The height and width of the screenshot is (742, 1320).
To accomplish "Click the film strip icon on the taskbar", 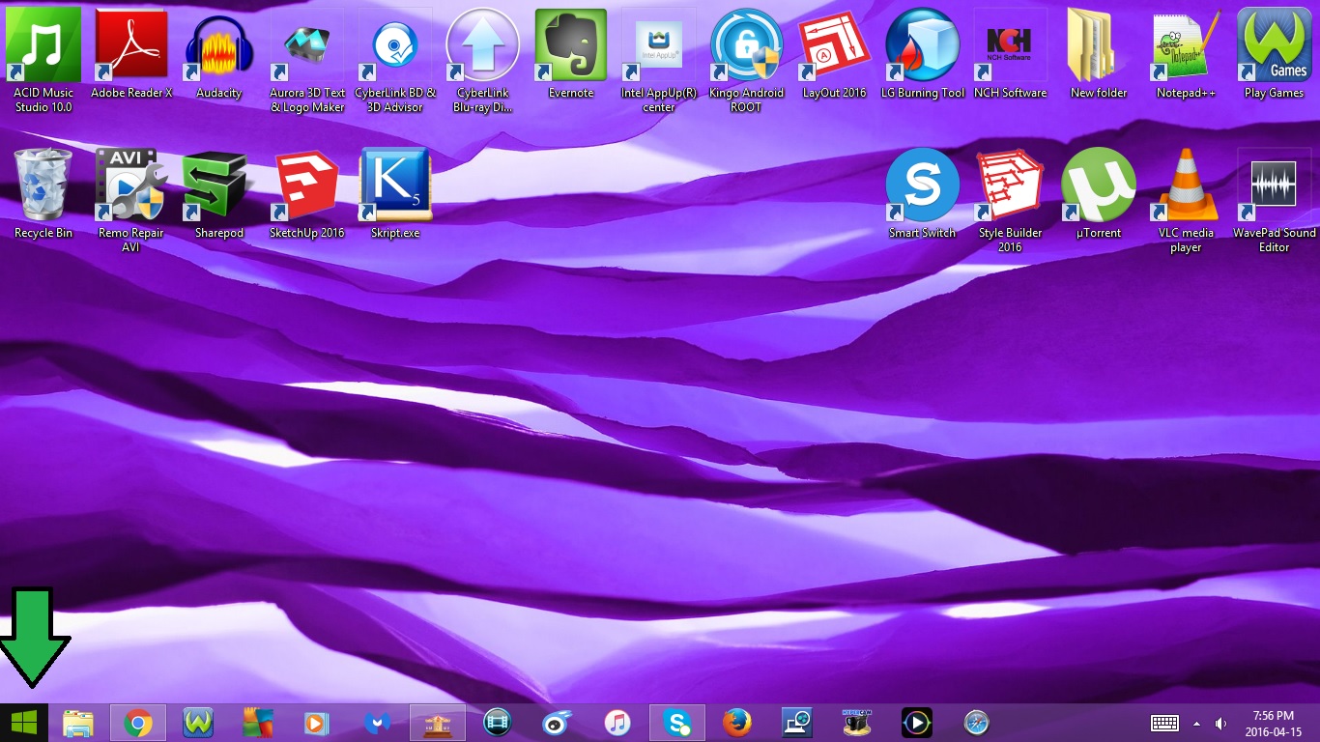I will [498, 723].
